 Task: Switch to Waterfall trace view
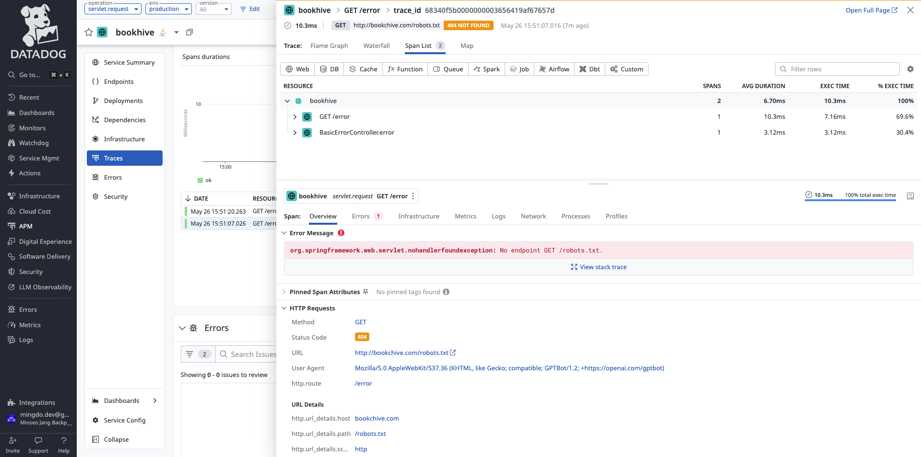pos(377,46)
